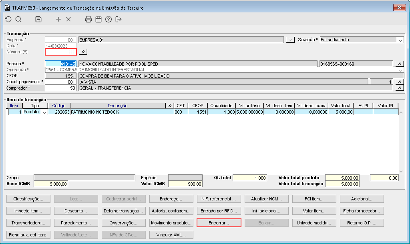
Task: Click the Classificação button
Action: pyautogui.click(x=28, y=199)
